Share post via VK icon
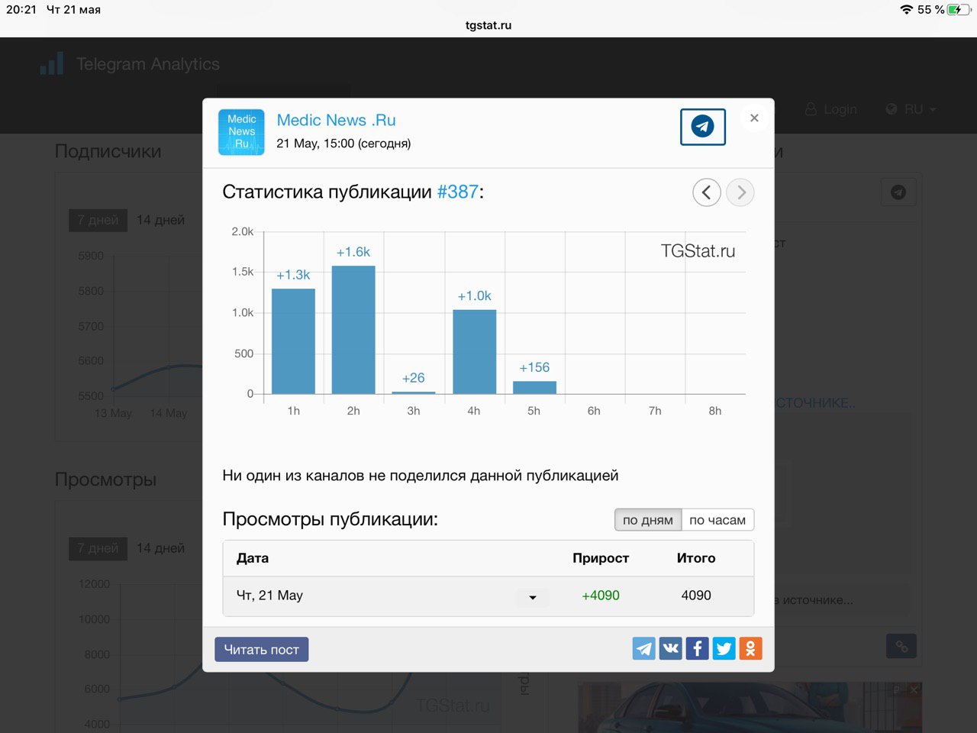 tap(671, 648)
